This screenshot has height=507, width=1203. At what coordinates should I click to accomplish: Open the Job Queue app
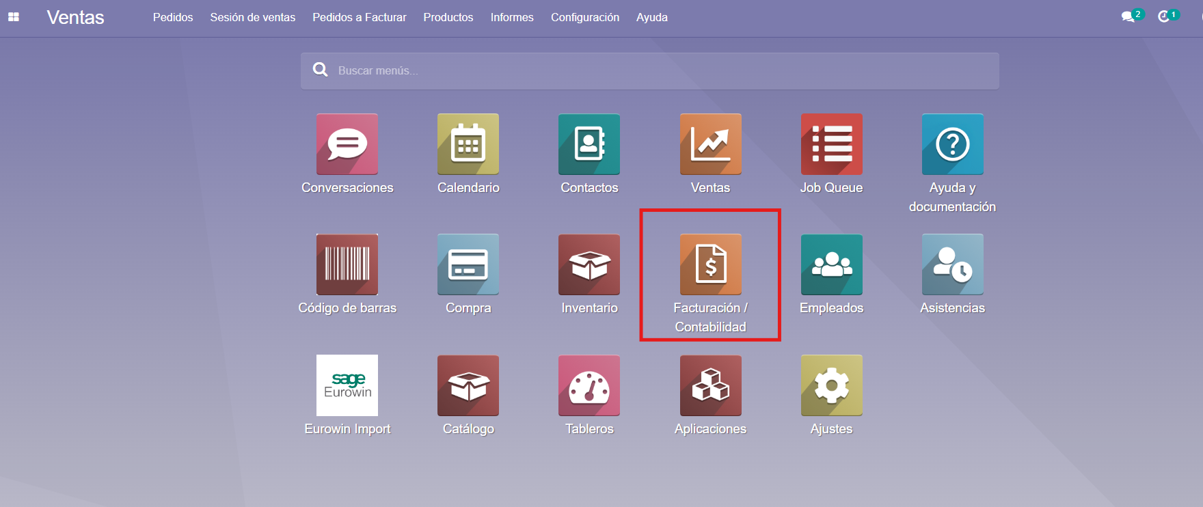[831, 144]
